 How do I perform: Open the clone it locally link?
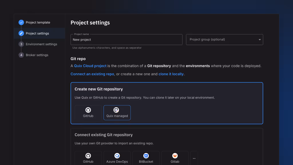pos(171,74)
